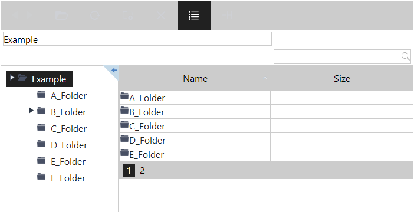Focus the Example path field

coord(137,39)
